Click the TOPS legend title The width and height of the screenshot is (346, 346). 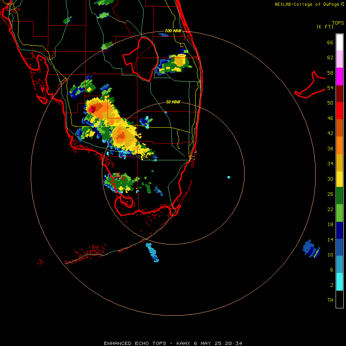338,23
